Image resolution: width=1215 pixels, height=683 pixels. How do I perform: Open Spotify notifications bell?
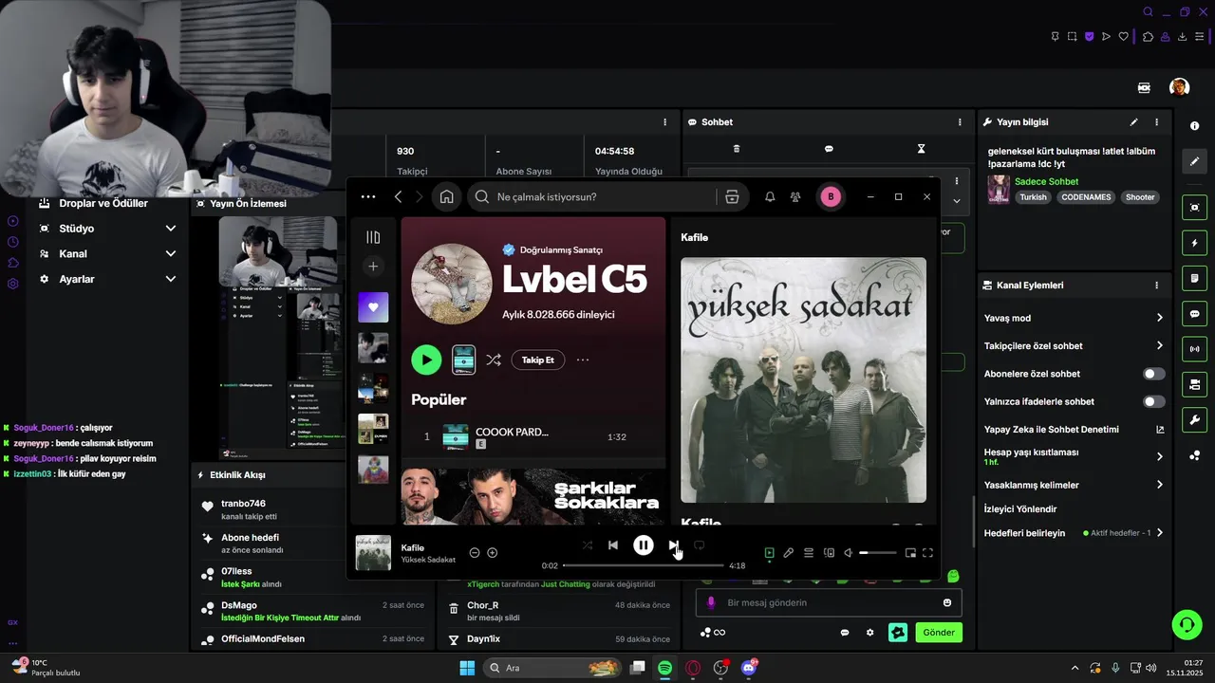pyautogui.click(x=770, y=197)
